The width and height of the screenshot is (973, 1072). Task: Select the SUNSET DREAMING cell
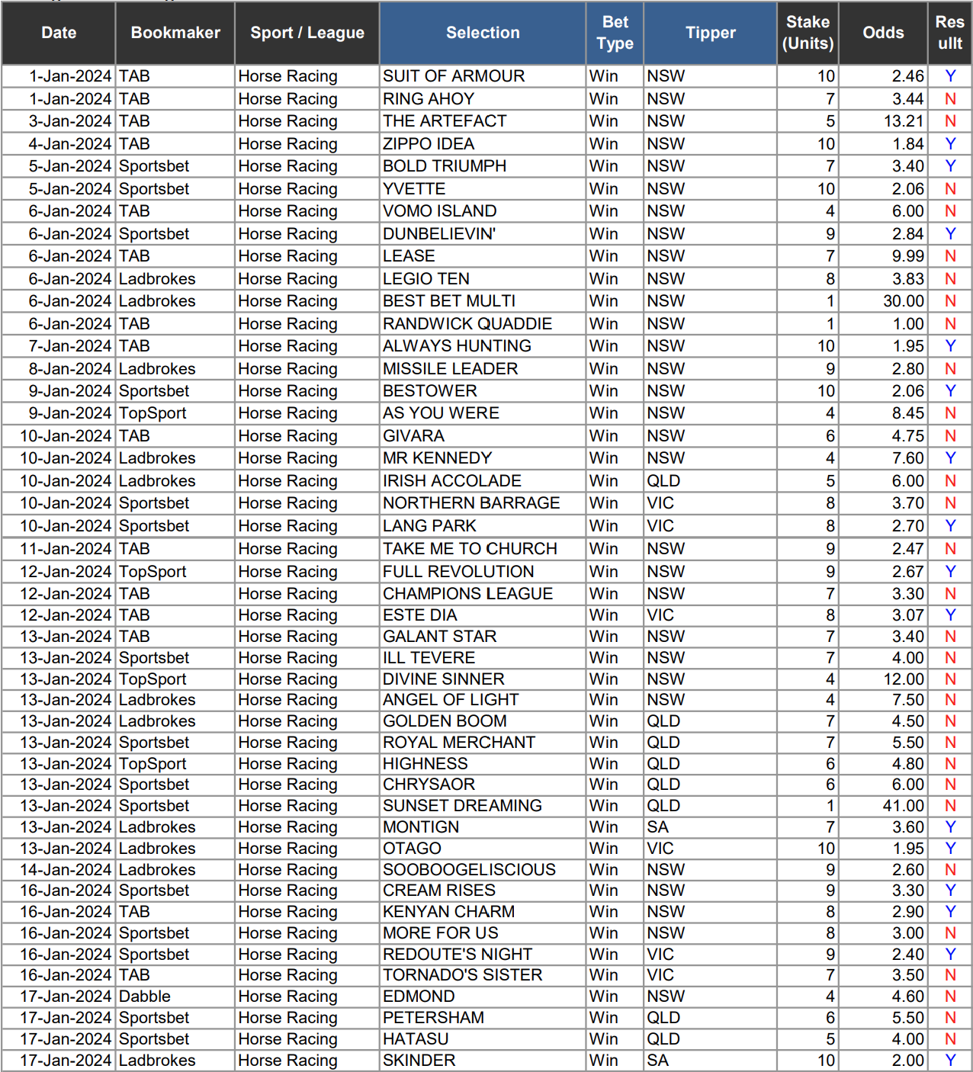point(483,806)
